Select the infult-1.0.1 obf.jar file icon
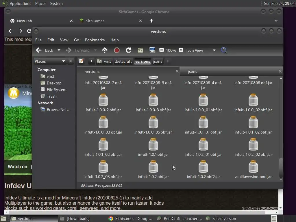296x222 pixels. (153, 144)
